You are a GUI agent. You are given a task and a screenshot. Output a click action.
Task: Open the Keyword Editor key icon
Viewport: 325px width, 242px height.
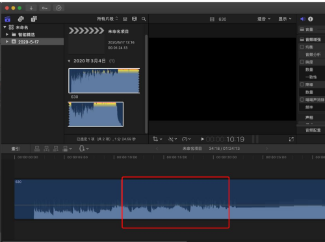(x=45, y=8)
